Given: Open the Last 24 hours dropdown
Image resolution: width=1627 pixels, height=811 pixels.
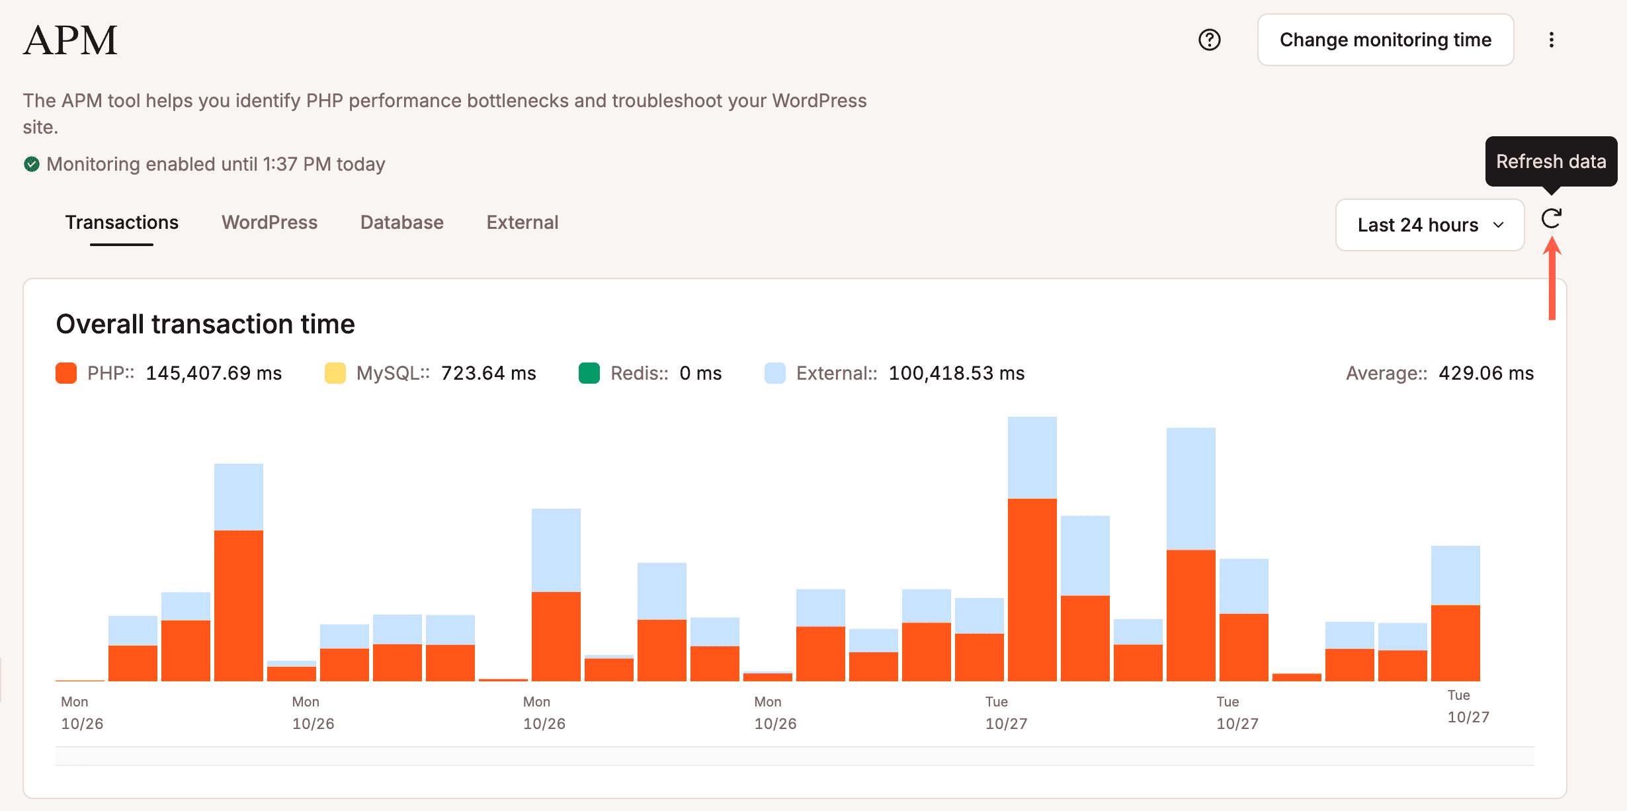Looking at the screenshot, I should 1430,225.
